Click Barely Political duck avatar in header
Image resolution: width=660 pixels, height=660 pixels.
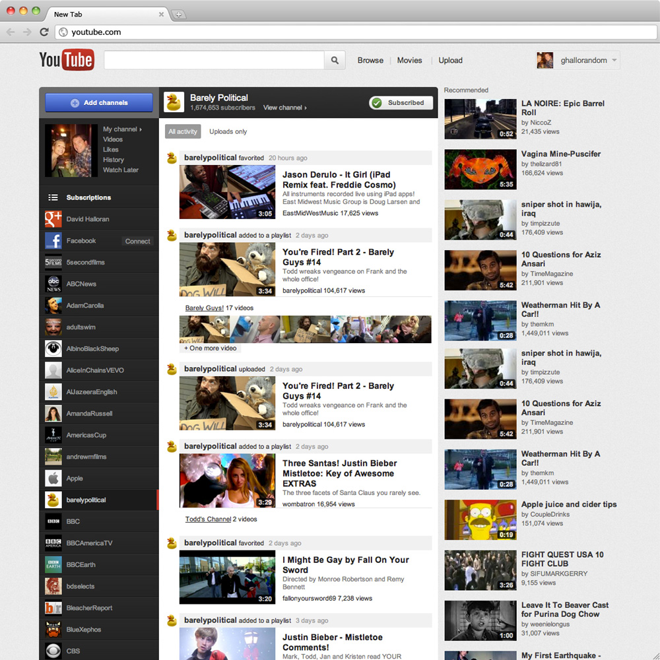coord(174,102)
